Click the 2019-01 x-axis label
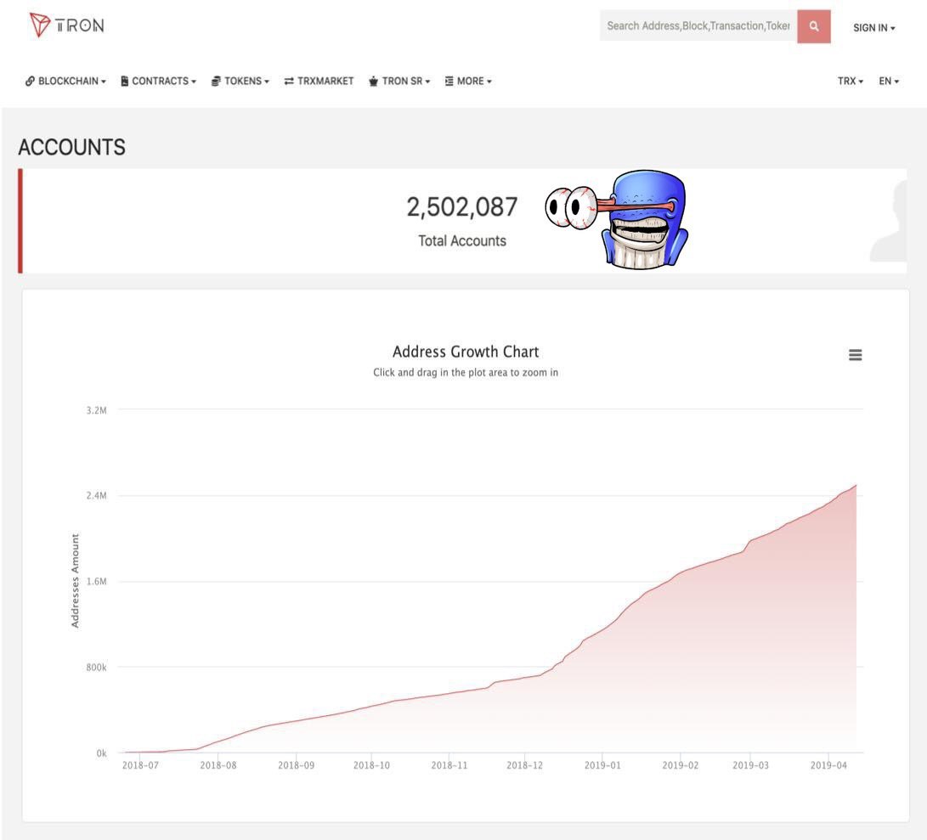Image resolution: width=927 pixels, height=840 pixels. tap(602, 765)
